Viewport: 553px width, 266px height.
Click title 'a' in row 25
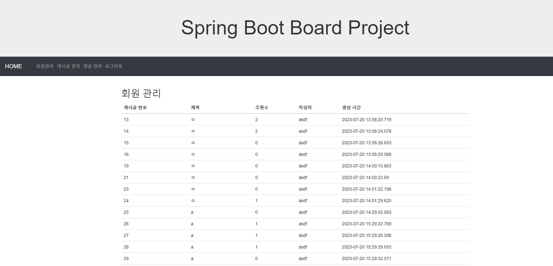tap(192, 212)
